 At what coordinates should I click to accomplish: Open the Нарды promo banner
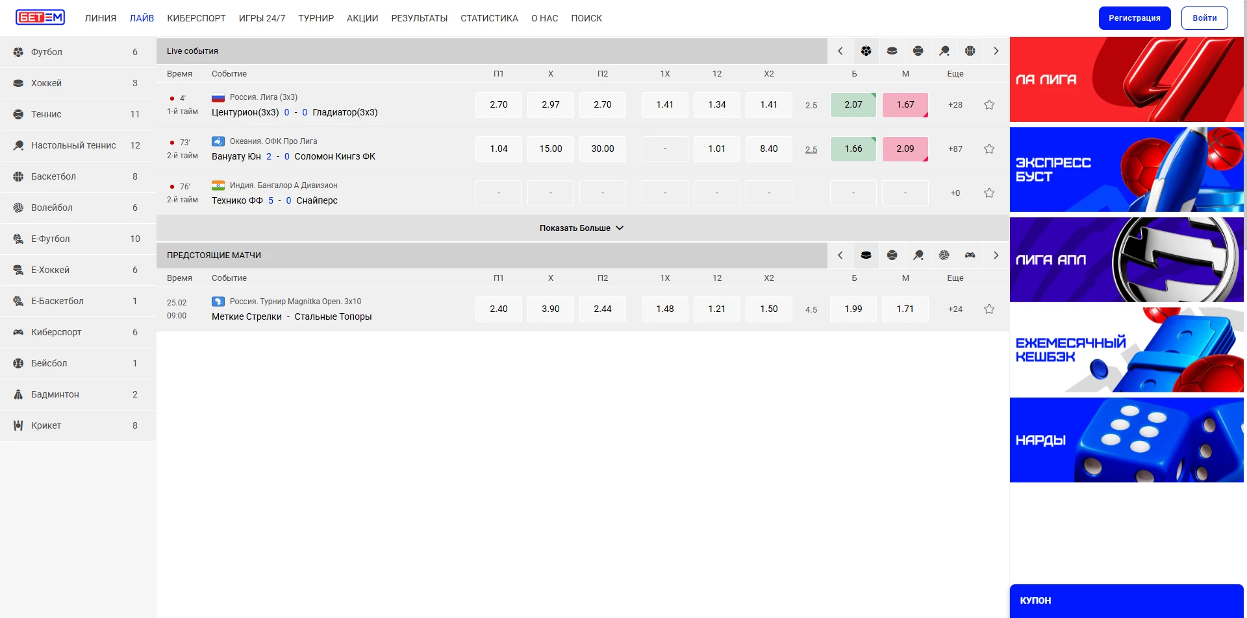pos(1126,440)
